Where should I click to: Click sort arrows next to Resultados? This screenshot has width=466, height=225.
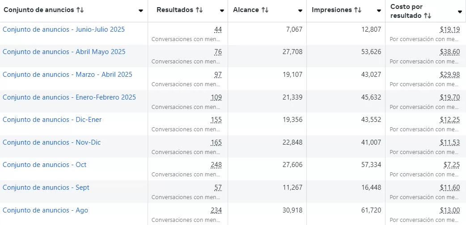[199, 10]
